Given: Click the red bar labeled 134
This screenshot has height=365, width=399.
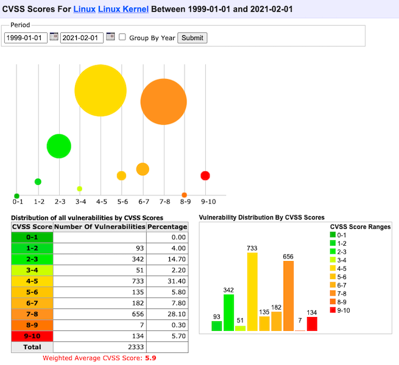Looking at the screenshot, I should [x=312, y=324].
